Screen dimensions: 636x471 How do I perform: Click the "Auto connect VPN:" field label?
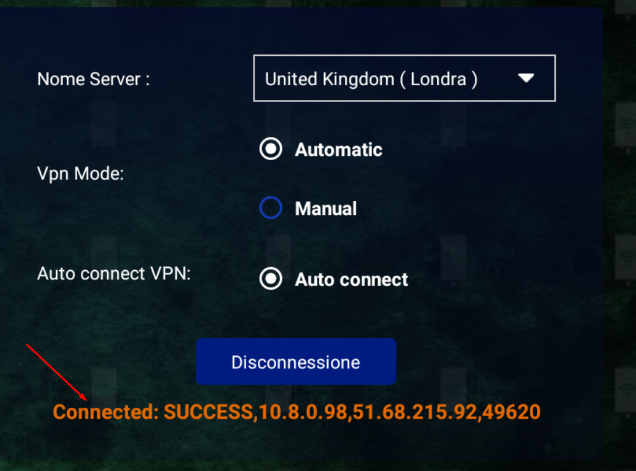[x=114, y=274]
